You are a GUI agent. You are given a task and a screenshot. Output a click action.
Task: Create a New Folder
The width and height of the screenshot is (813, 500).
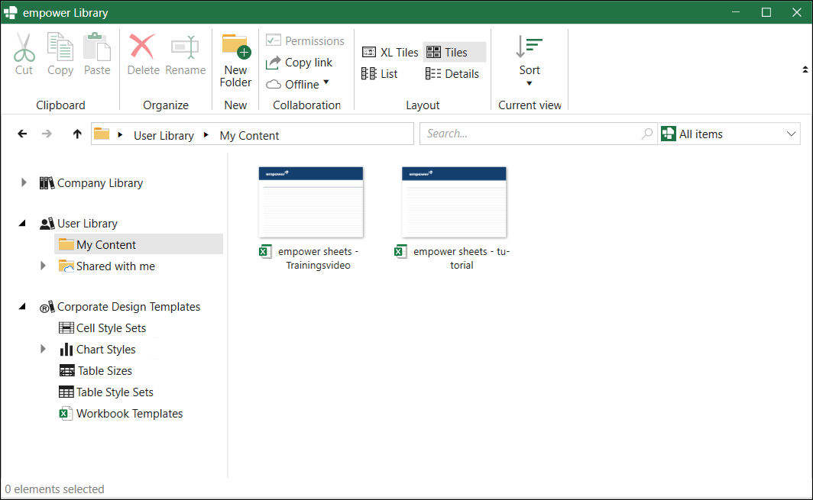pyautogui.click(x=236, y=60)
